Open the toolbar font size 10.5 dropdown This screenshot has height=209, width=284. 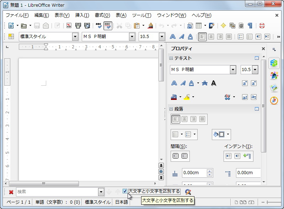[162, 37]
